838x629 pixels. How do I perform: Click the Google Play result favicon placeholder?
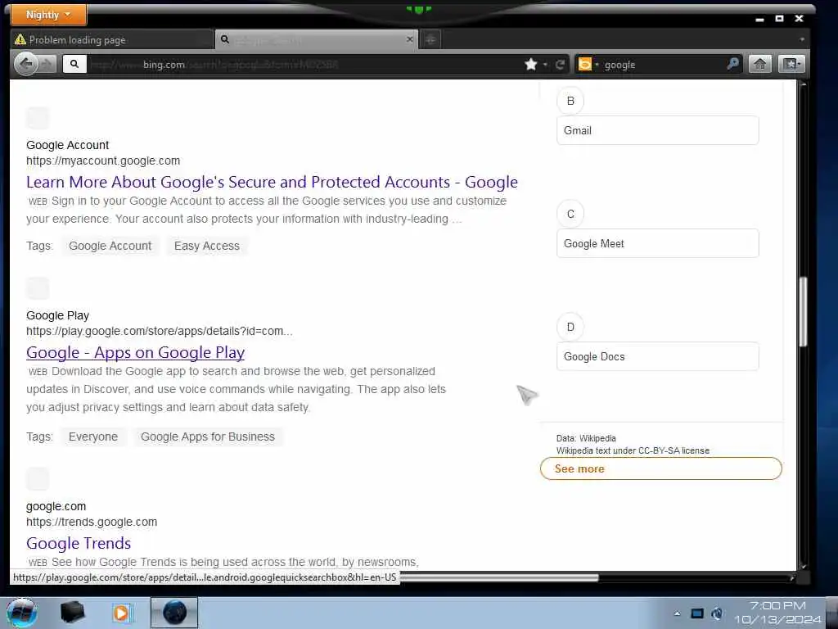point(38,288)
